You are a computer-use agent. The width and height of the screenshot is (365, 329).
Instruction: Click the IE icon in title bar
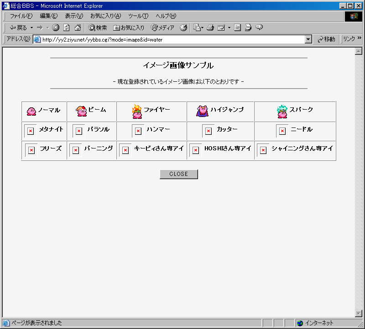click(6, 6)
